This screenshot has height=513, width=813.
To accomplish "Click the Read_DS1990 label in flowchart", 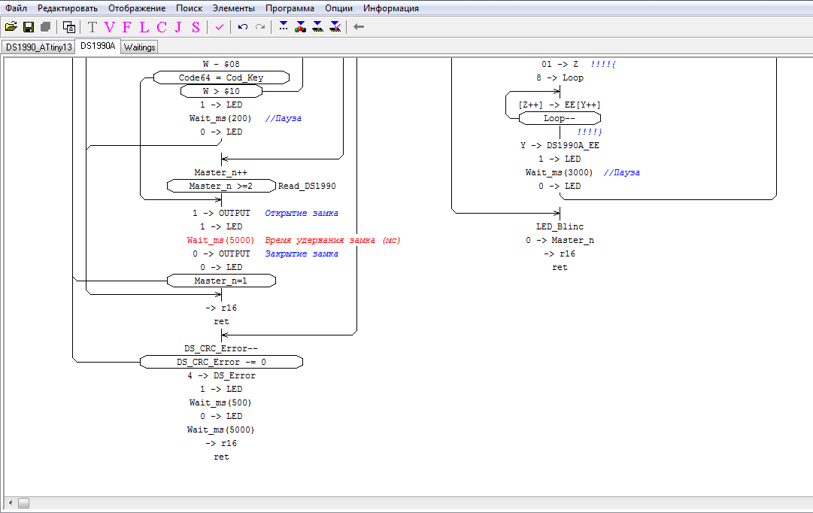I will point(307,186).
